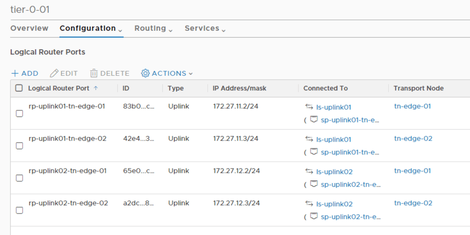
Task: Click the Transport Node column header
Action: tap(419, 88)
